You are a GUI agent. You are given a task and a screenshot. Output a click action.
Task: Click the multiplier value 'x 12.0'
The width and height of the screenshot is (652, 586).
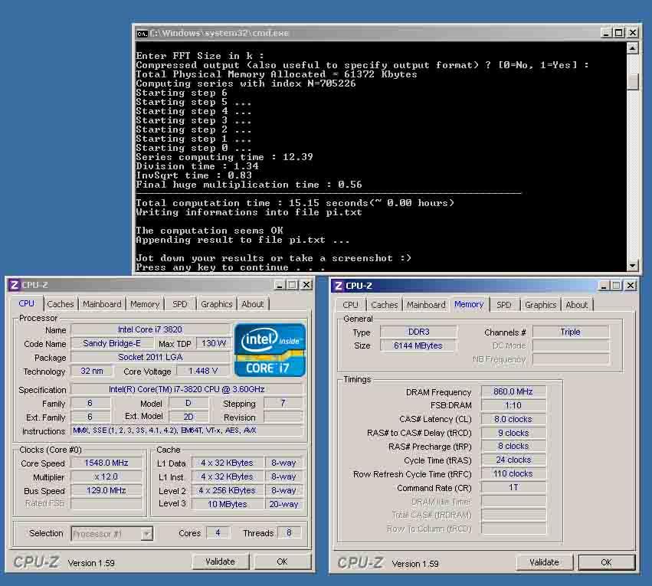click(x=106, y=476)
